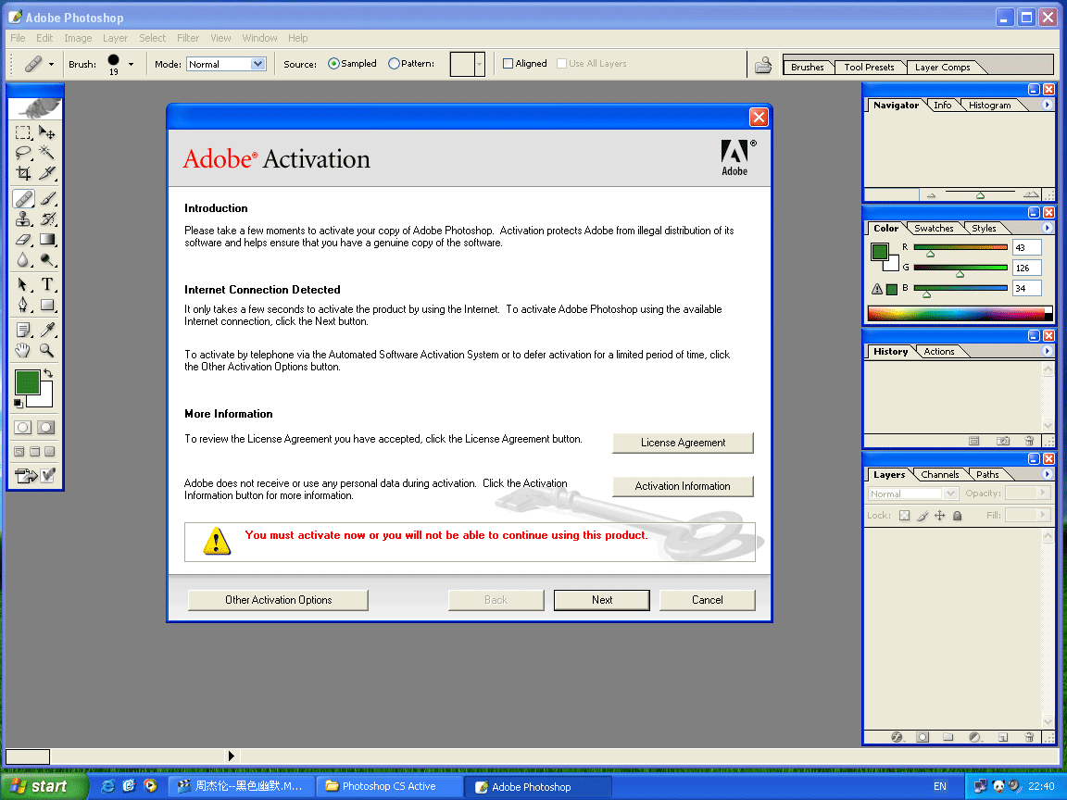Click the foreground color swatch in toolbox
This screenshot has width=1067, height=800.
27,382
